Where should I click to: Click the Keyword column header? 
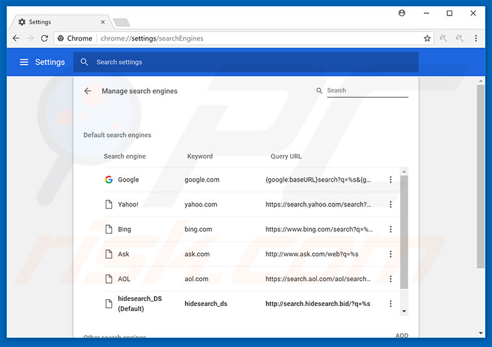200,156
